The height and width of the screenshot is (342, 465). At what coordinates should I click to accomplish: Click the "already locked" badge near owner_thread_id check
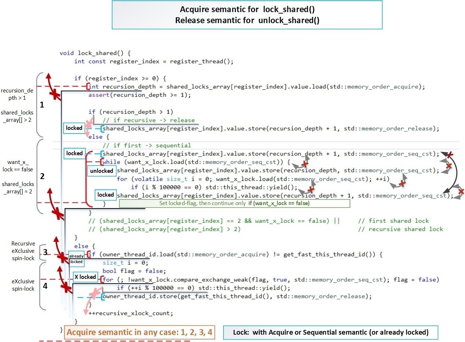(x=76, y=258)
